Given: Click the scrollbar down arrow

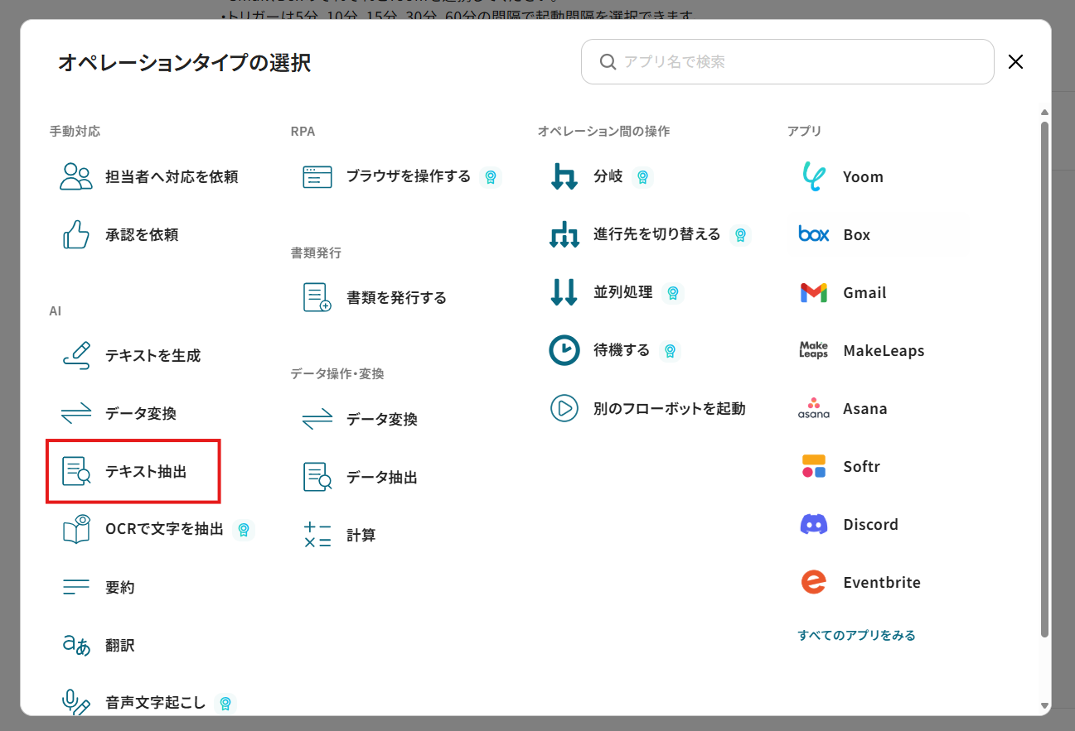Looking at the screenshot, I should click(x=1044, y=705).
